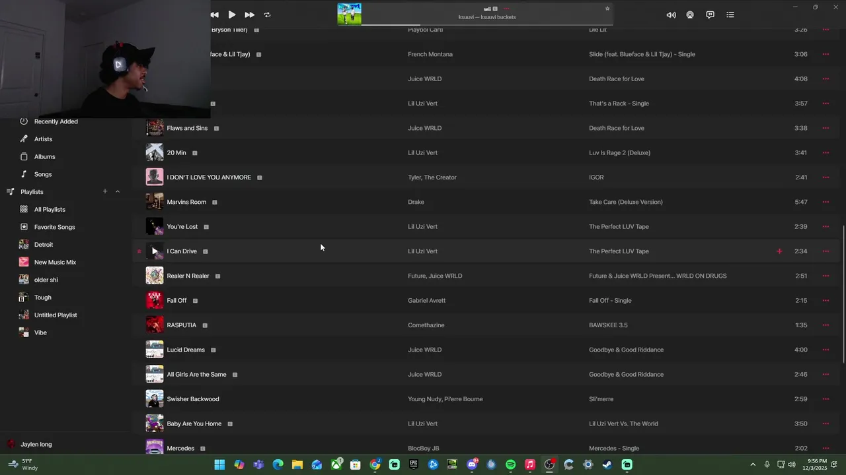Select the song 'All Girls Are the Same'

click(197, 374)
